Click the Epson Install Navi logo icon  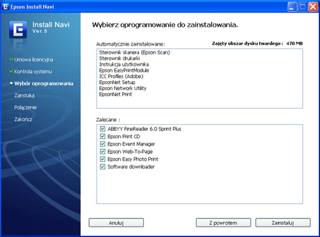pyautogui.click(x=18, y=29)
